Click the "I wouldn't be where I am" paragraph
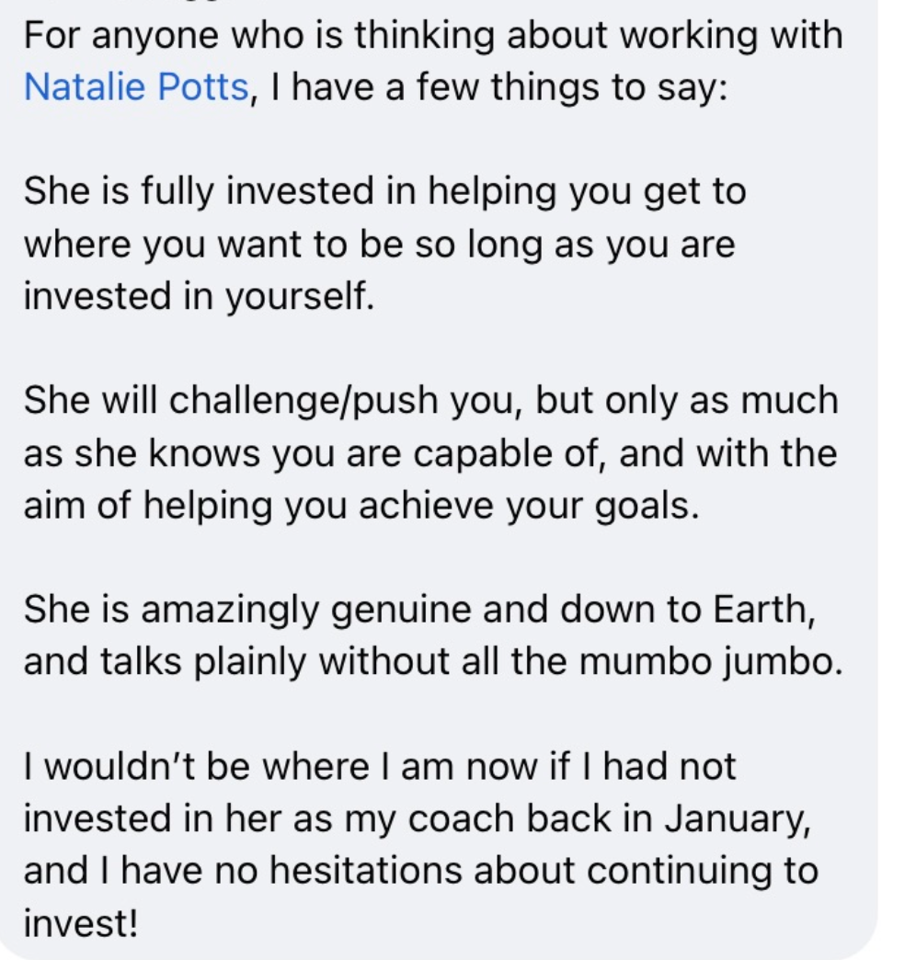 pyautogui.click(x=379, y=766)
